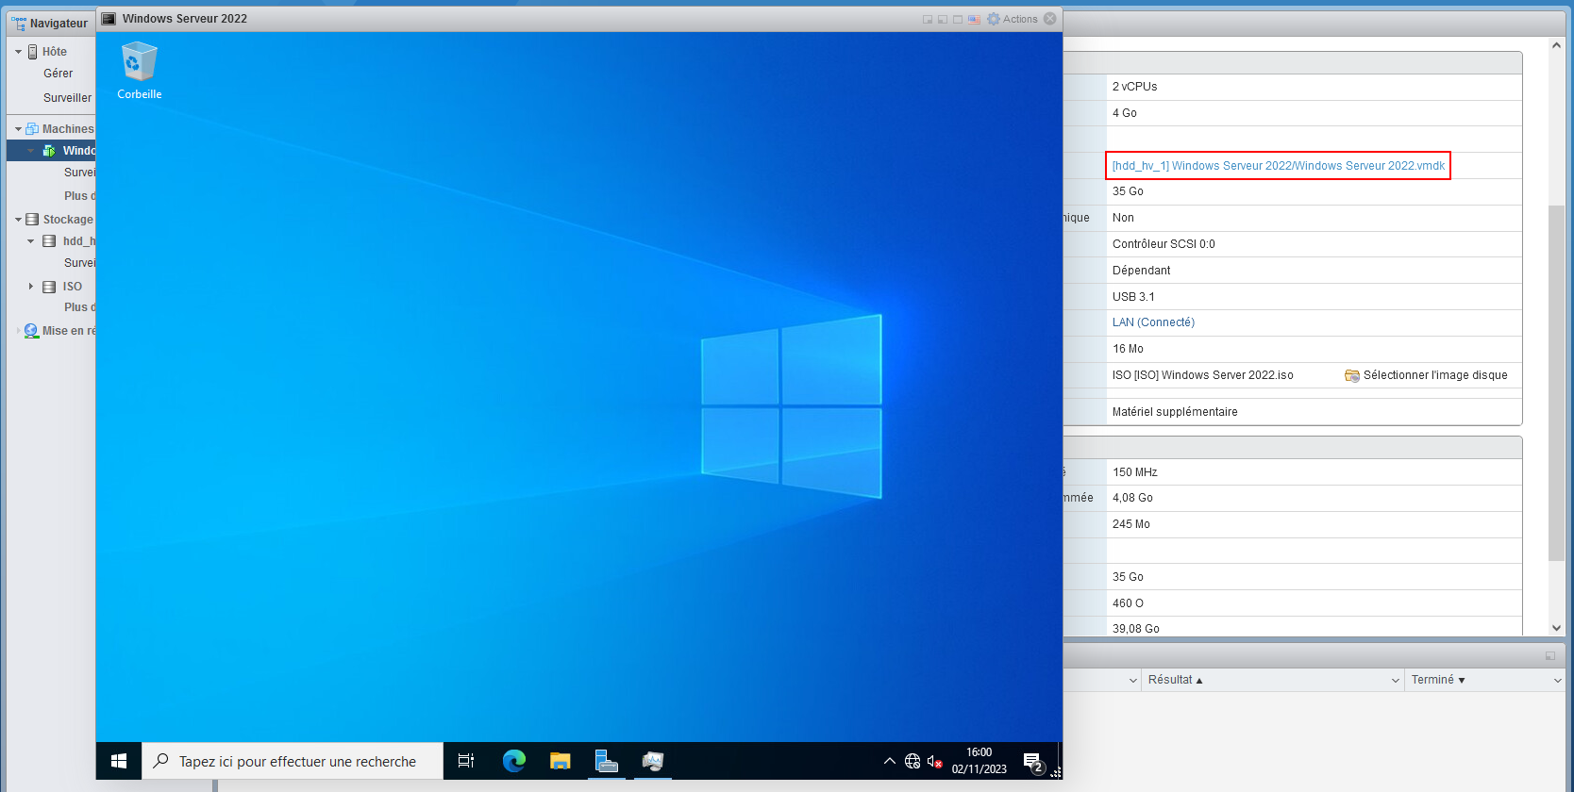Click the muted volume tray icon

[935, 761]
